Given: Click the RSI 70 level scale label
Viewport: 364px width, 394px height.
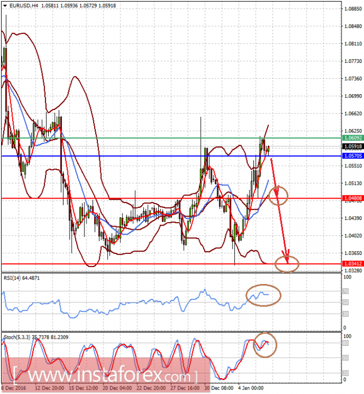Looking at the screenshot, I should point(345,292).
